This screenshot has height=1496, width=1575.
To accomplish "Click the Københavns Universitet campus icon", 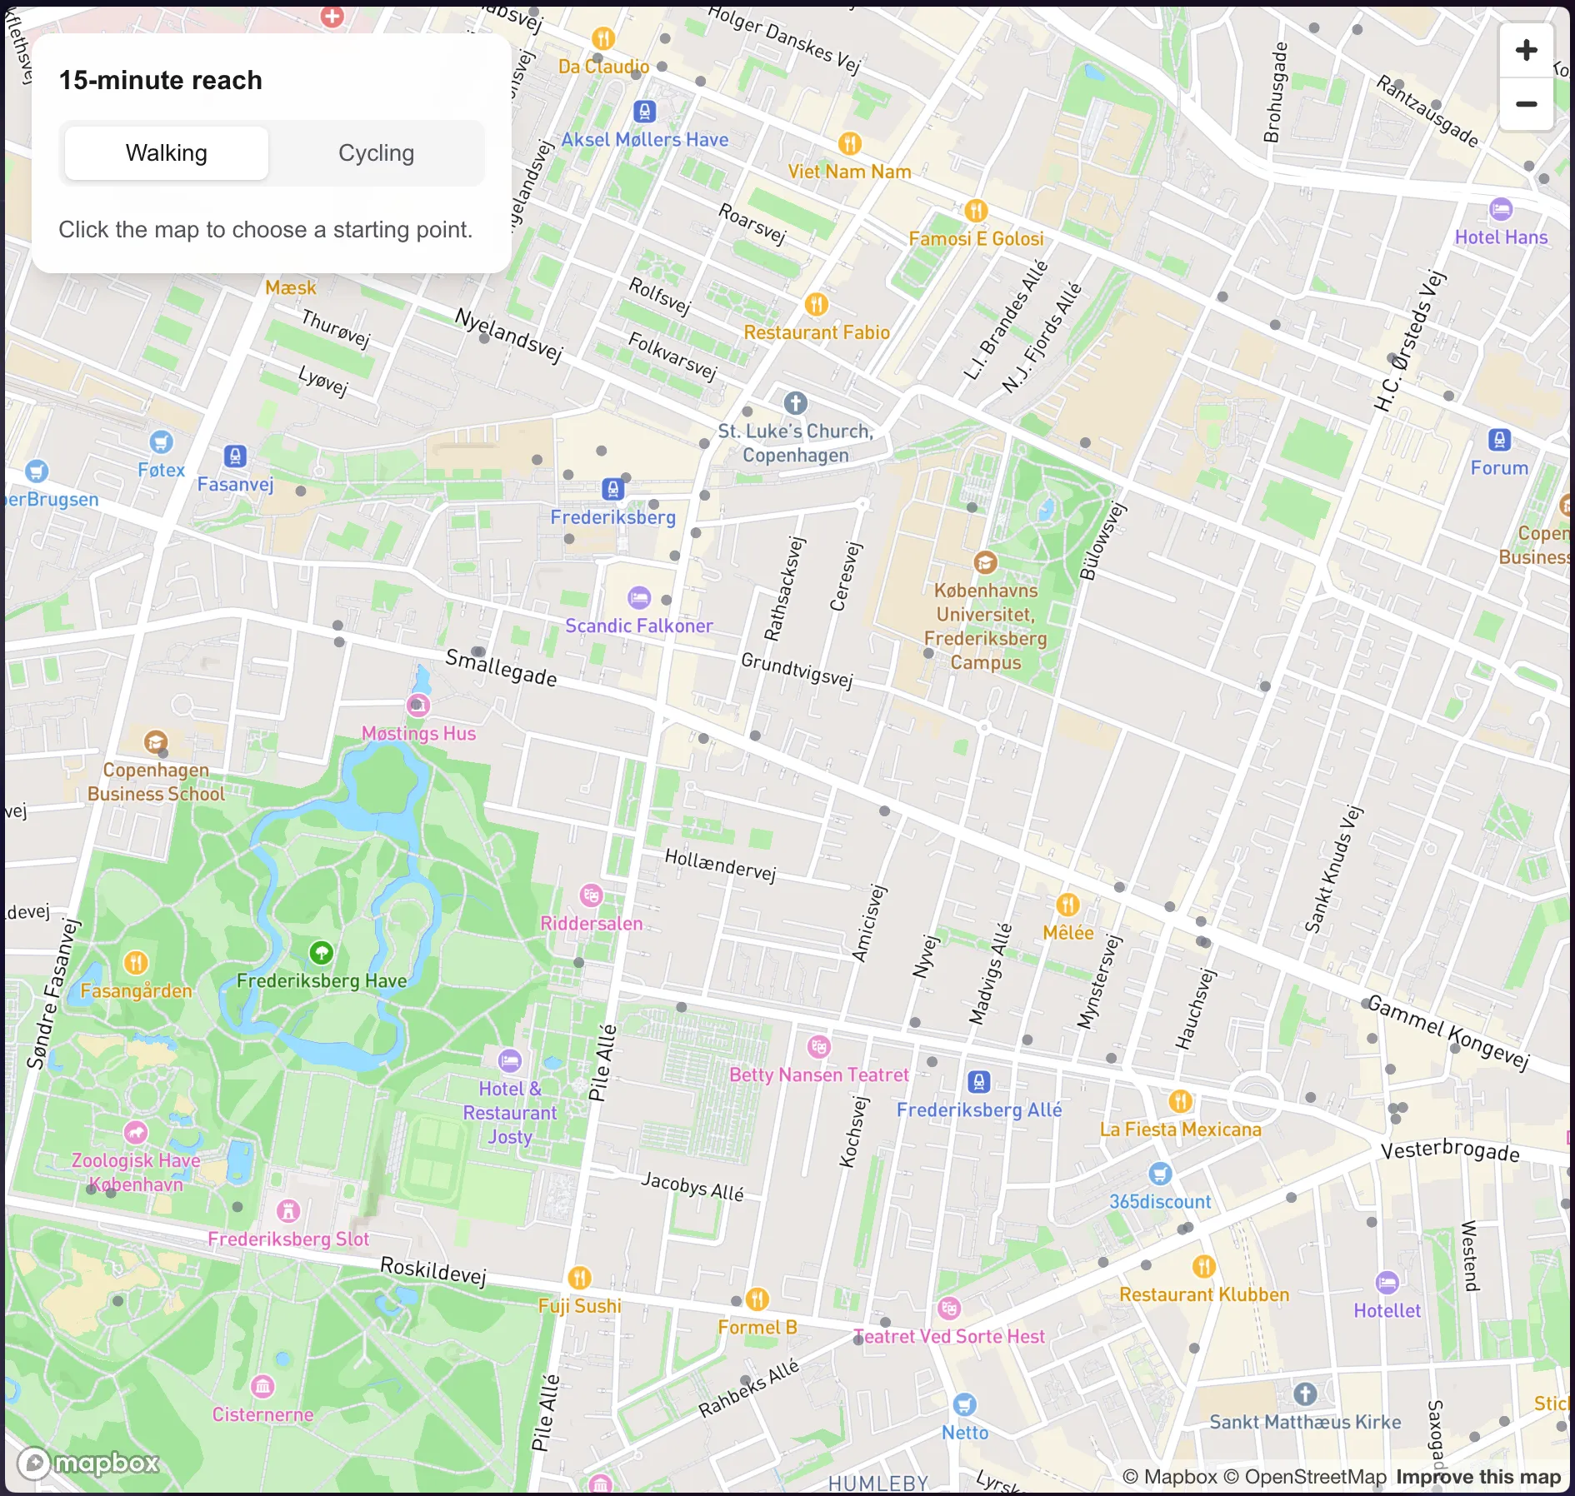I will [985, 562].
